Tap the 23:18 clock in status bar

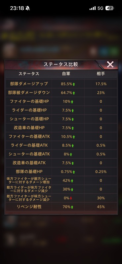pyautogui.click(x=17, y=8)
